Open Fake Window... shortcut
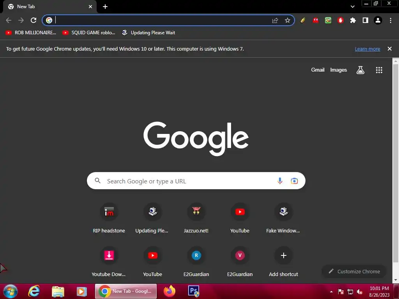This screenshot has width=399, height=299. (284, 219)
